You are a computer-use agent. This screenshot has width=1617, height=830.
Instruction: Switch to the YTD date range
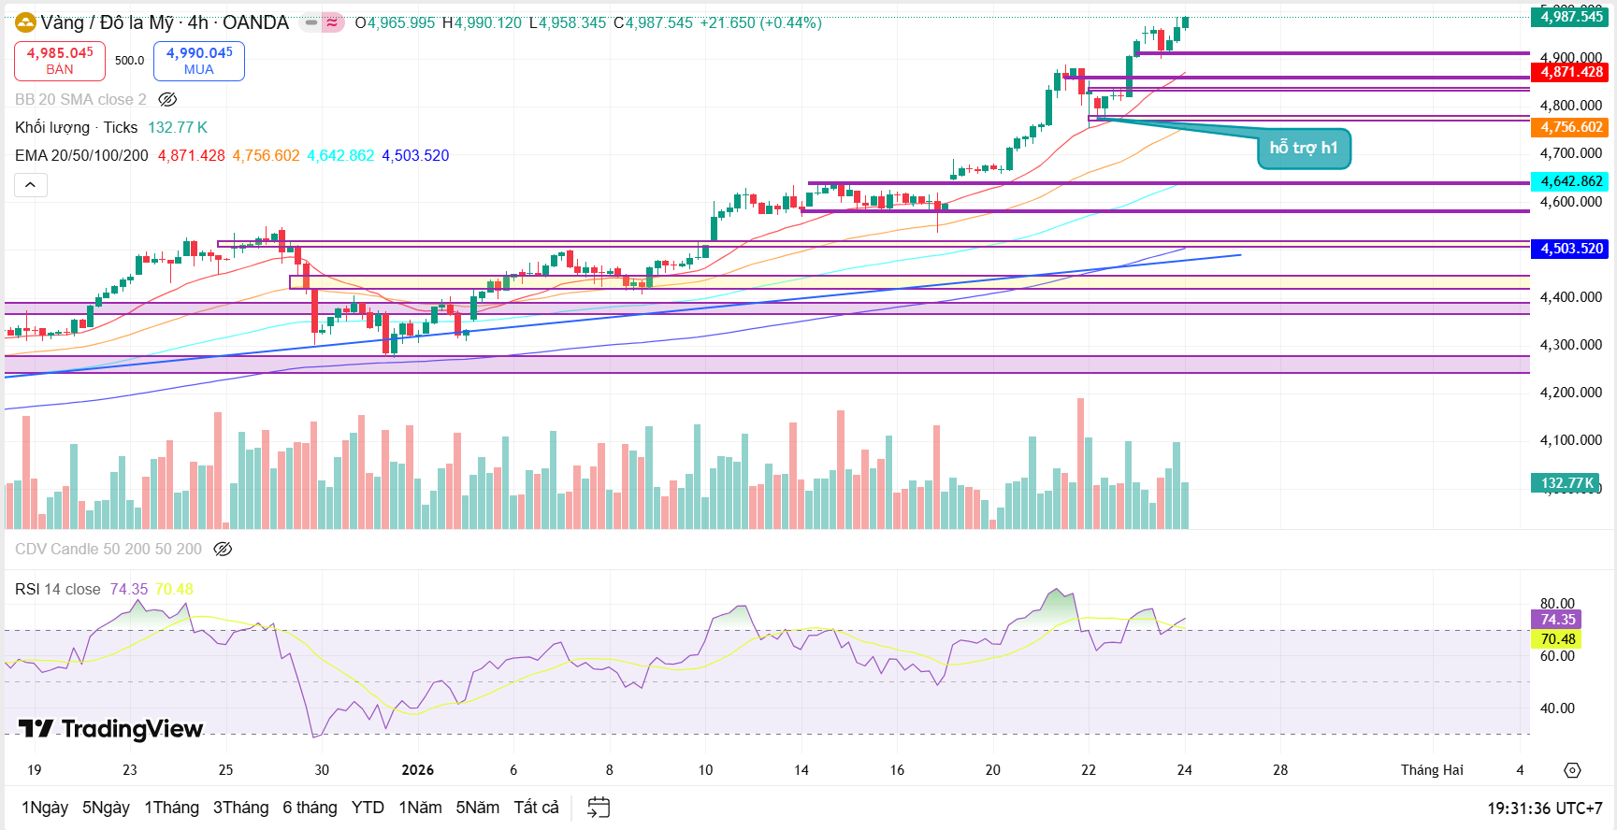pos(368,808)
